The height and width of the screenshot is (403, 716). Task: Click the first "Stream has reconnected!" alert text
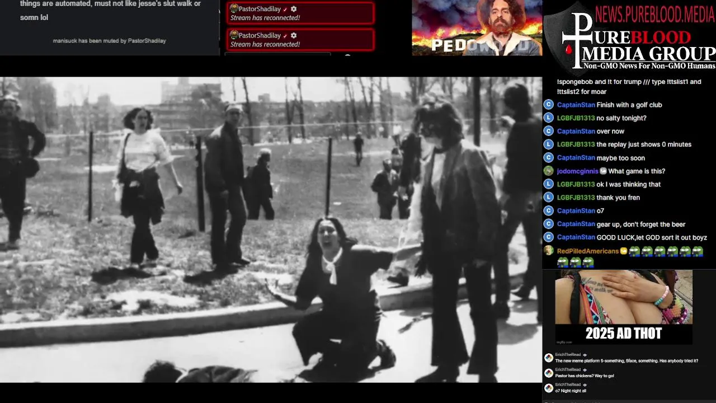265,18
